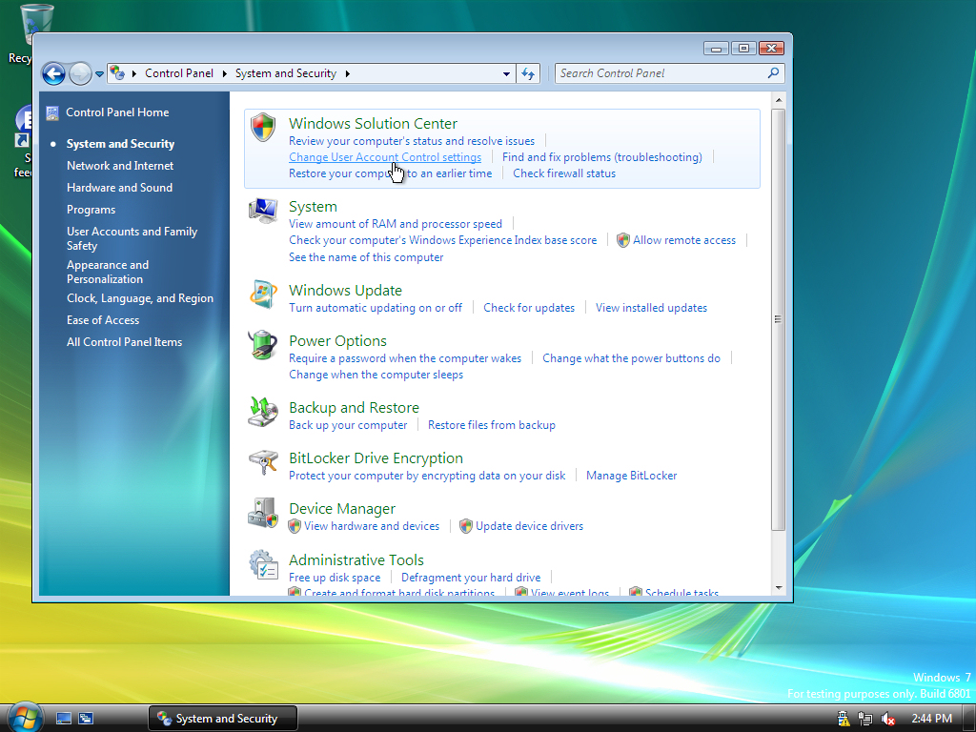Click the Administrative Tools gear icon

(x=263, y=563)
